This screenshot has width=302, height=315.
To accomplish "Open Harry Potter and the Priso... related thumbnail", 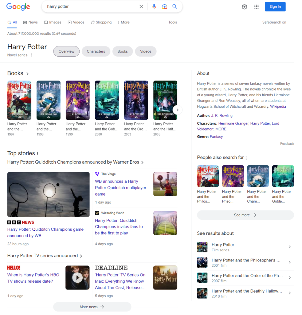I will pyautogui.click(x=233, y=176).
